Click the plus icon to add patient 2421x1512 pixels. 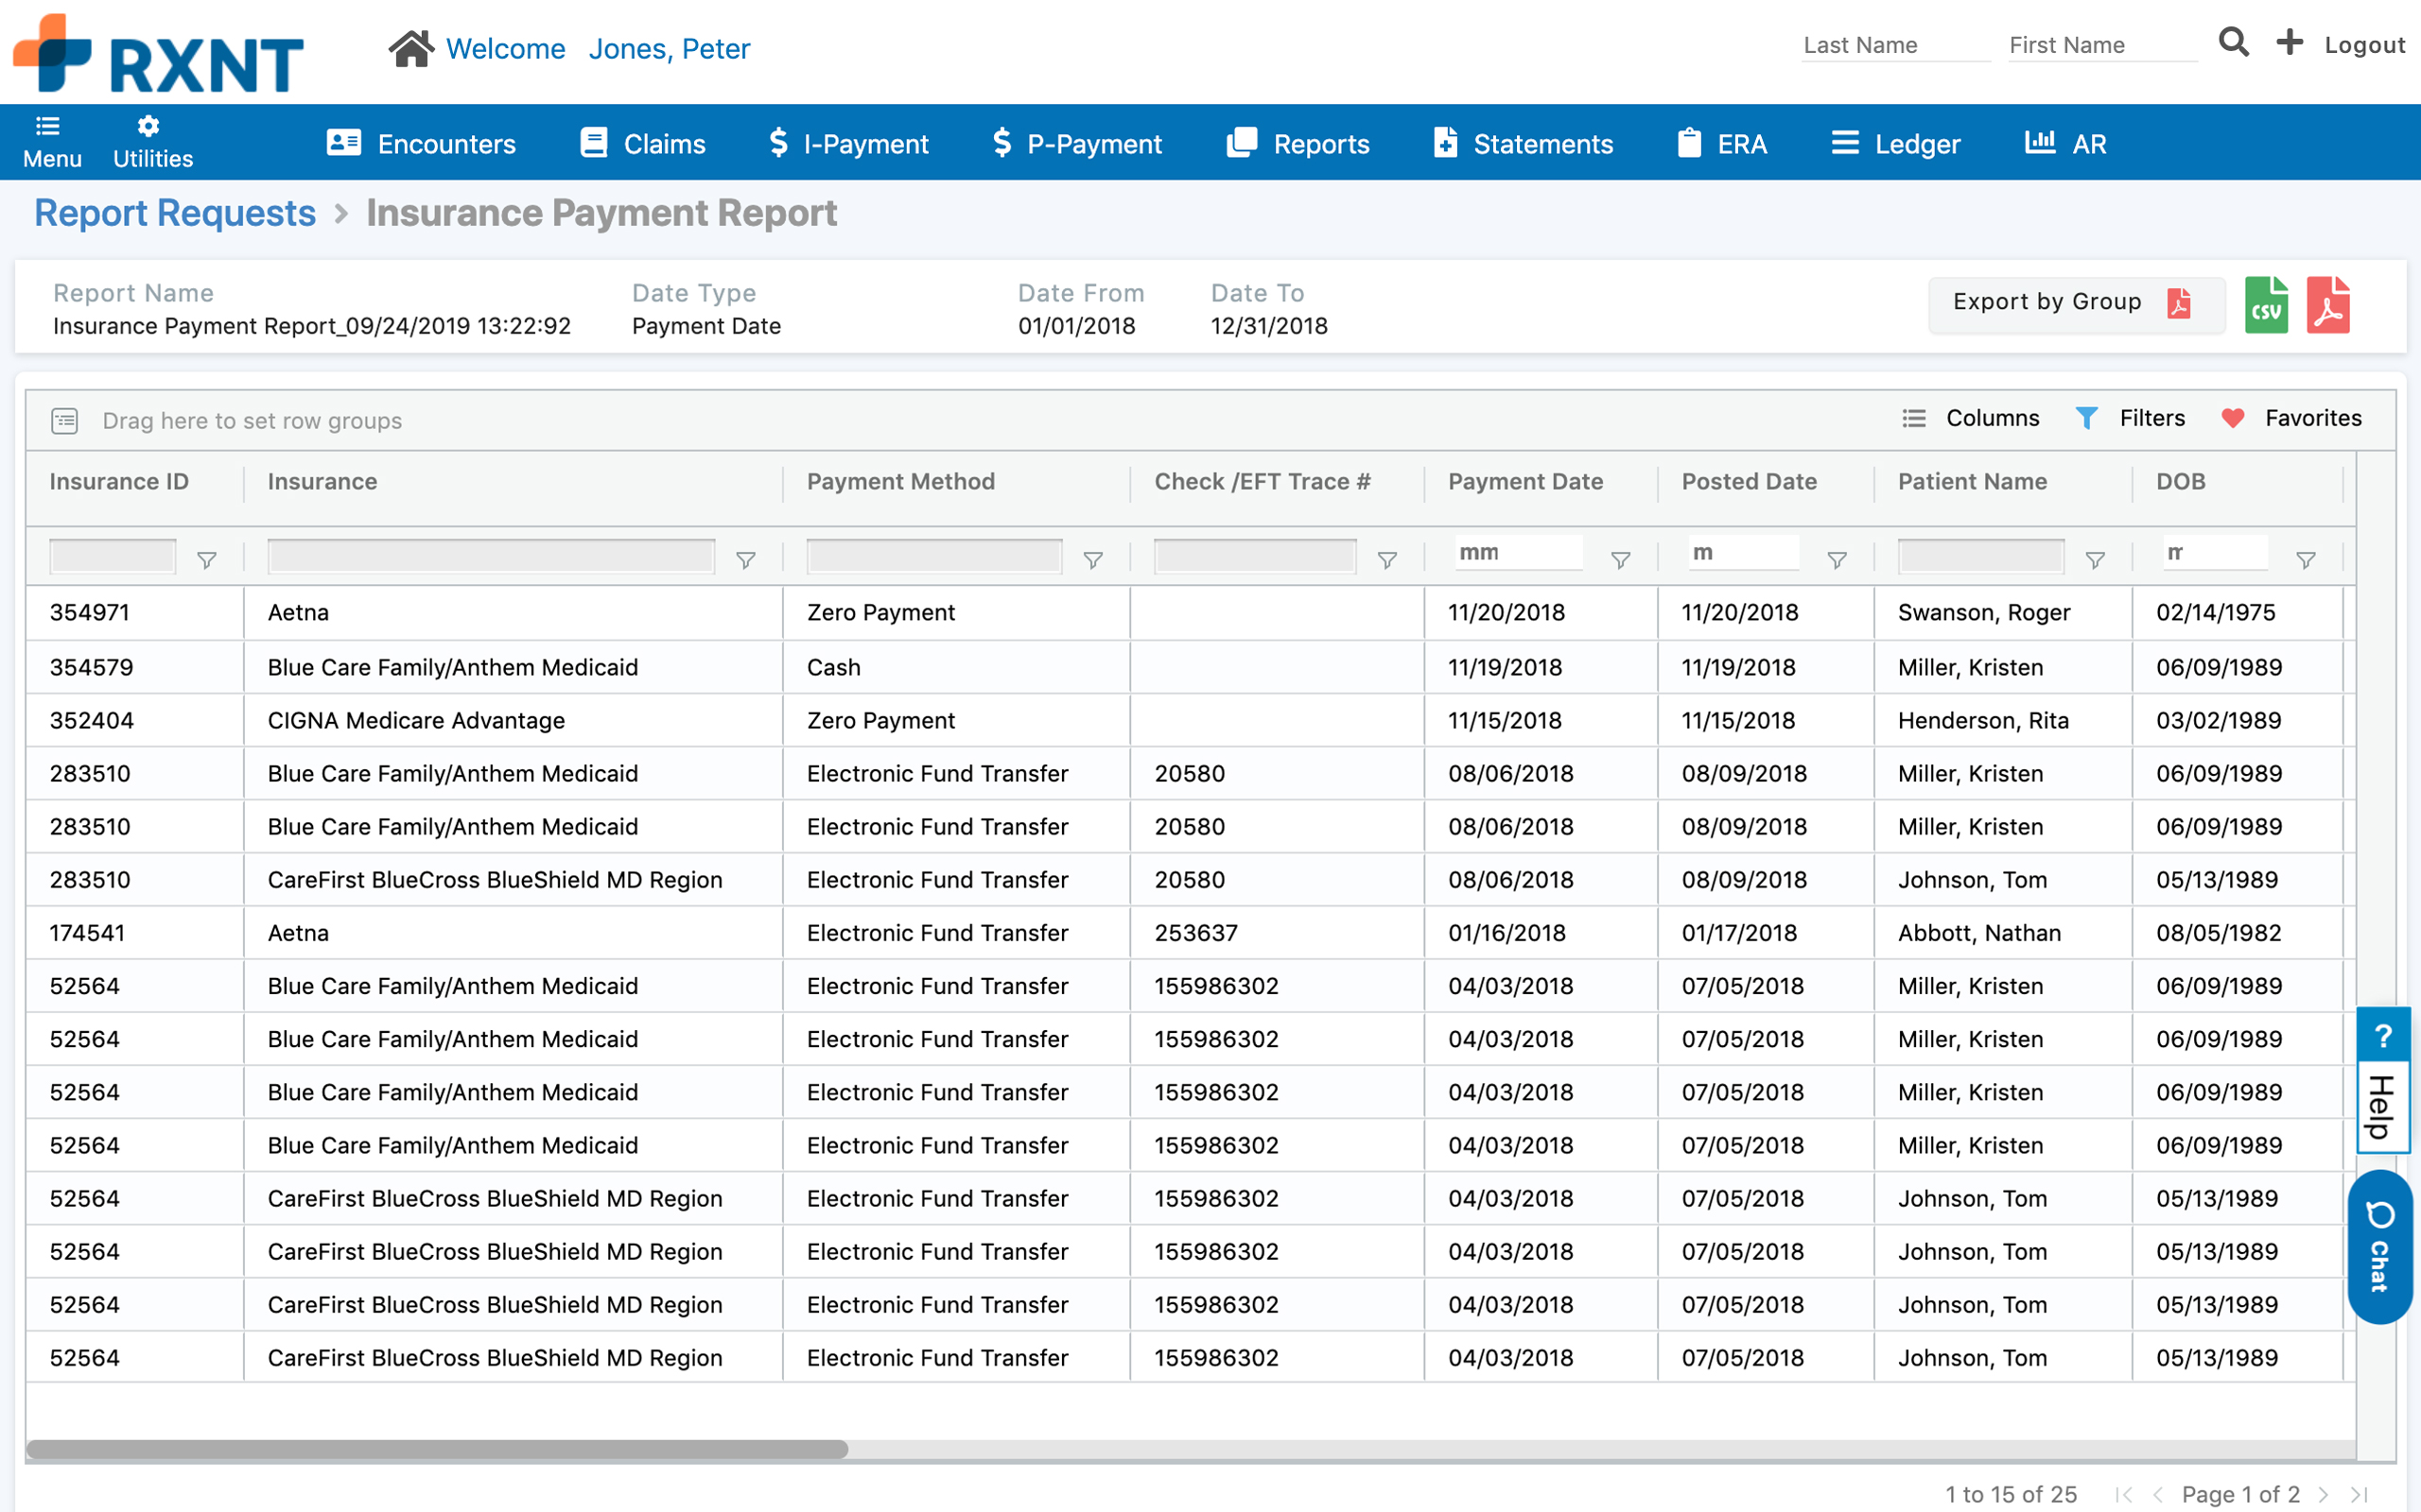pyautogui.click(x=2289, y=43)
